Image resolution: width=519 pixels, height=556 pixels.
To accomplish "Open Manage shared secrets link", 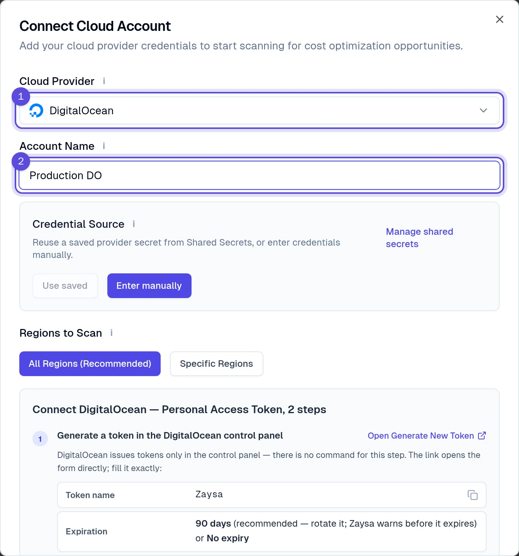I will pyautogui.click(x=419, y=238).
